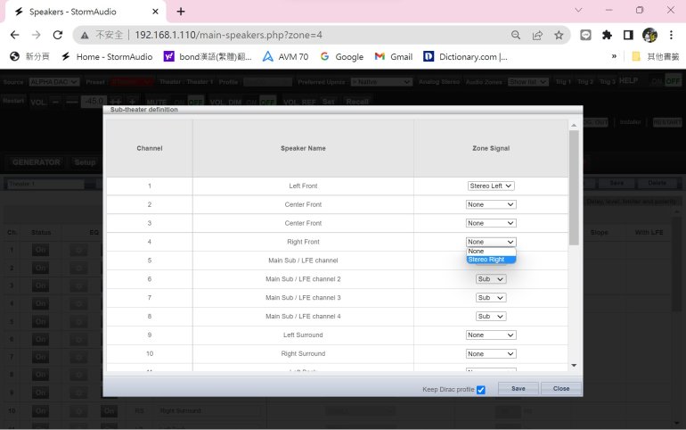Open Zone Signal dropdown for Main Sub channel 2
686x430 pixels.
coord(491,279)
